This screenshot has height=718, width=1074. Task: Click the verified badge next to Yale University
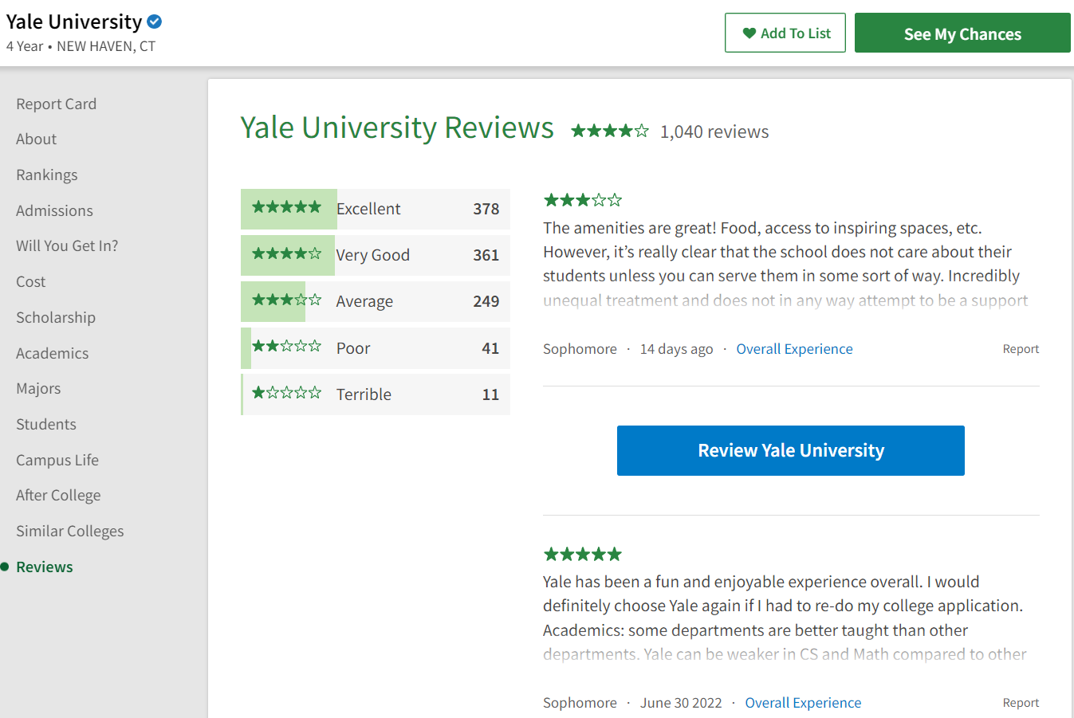[x=155, y=22]
